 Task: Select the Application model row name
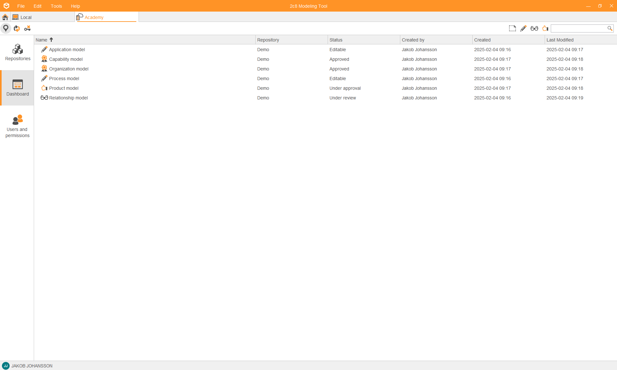(67, 50)
